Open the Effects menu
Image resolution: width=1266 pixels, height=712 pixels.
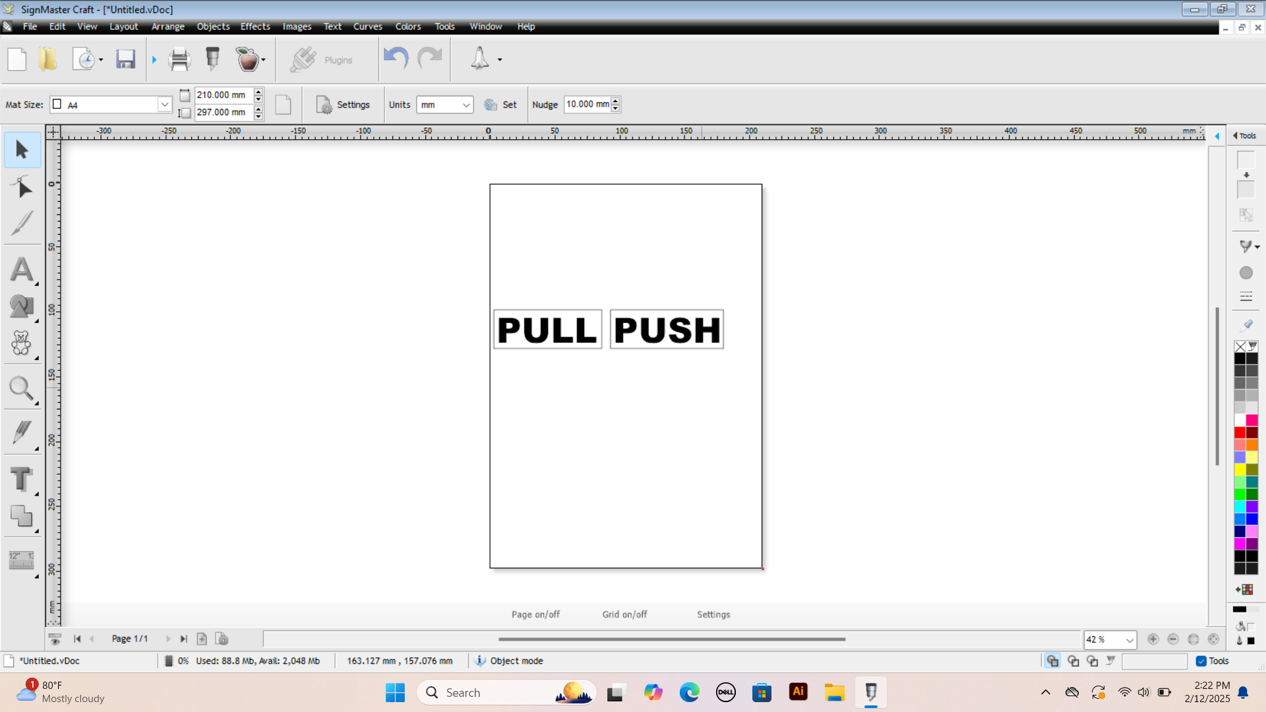255,26
